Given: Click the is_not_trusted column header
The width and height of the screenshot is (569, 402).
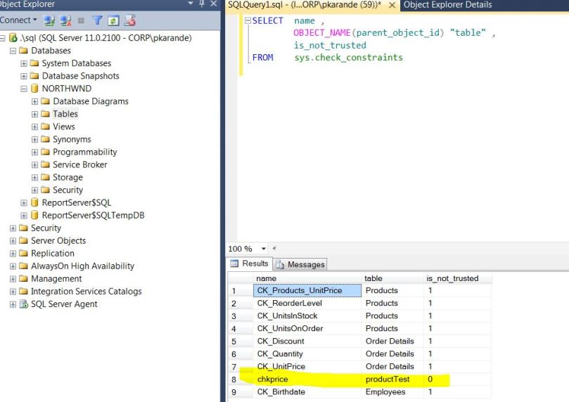Looking at the screenshot, I should (452, 278).
